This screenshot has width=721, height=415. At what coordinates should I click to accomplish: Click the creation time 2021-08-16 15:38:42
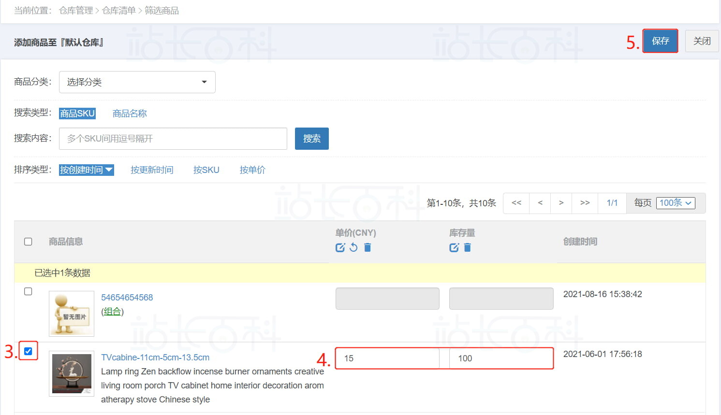tap(603, 294)
